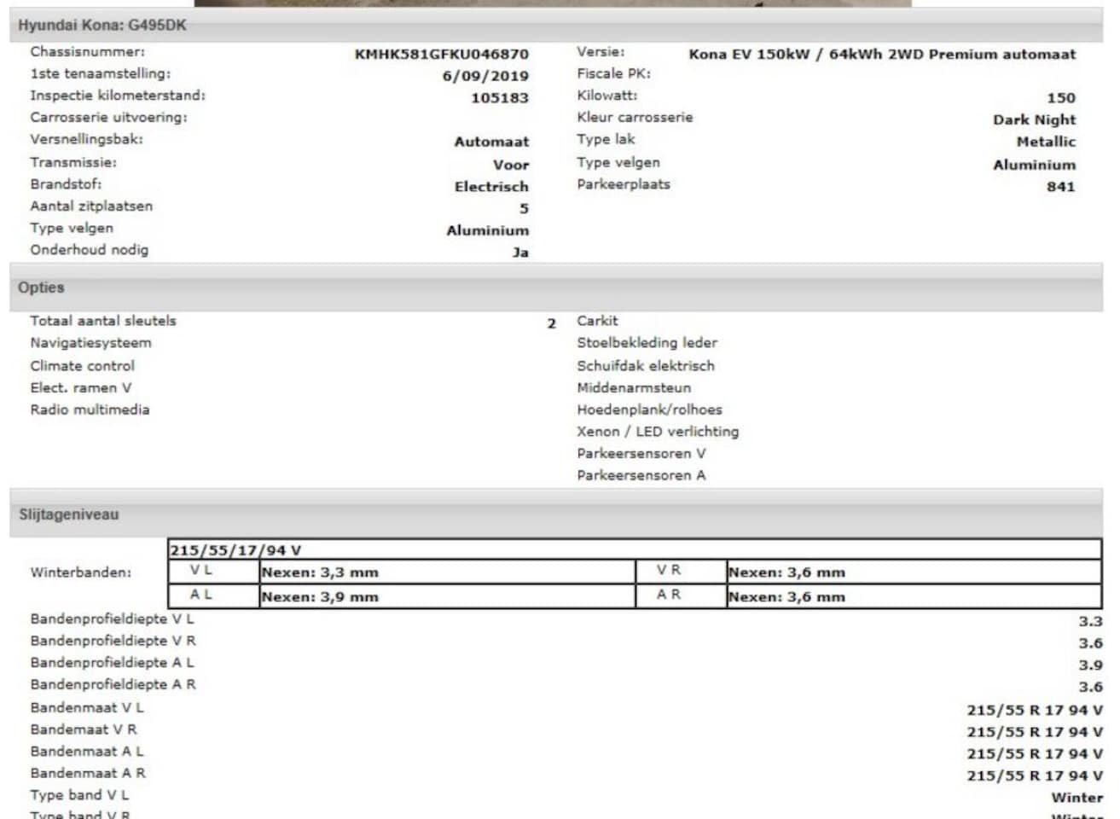Click the Fiscale PK label
Screen dimensions: 1120x819
pos(613,73)
